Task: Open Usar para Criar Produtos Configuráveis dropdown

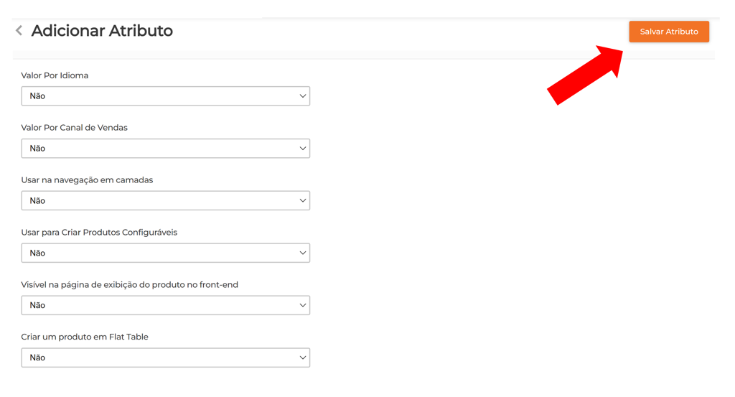Action: (x=165, y=253)
